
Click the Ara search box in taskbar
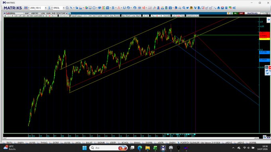(x=108, y=148)
